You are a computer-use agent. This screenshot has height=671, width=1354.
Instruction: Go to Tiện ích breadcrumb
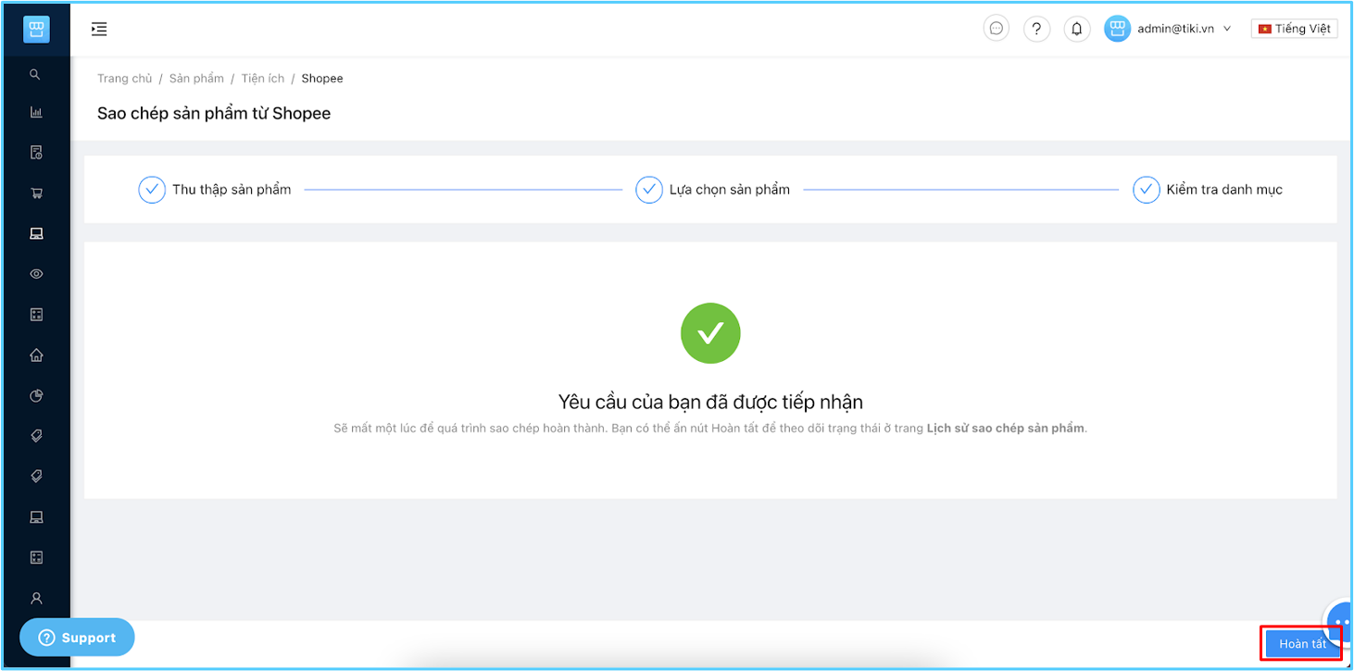click(x=263, y=79)
